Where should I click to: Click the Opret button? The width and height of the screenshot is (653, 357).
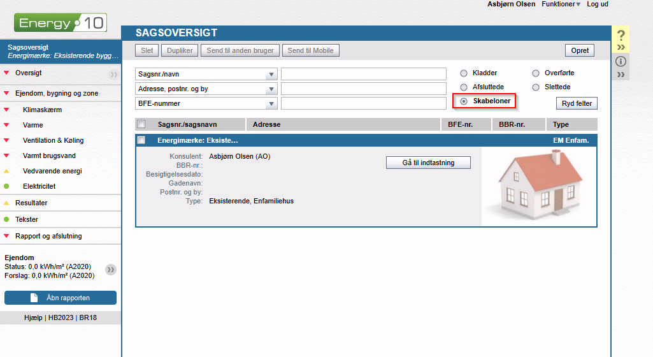[x=579, y=50]
